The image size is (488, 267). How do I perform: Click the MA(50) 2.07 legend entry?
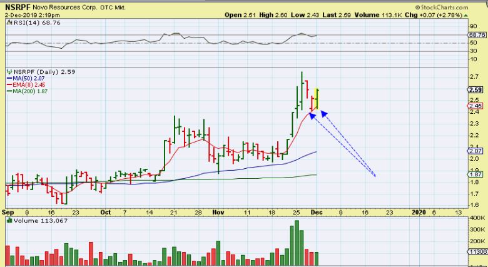(x=26, y=78)
